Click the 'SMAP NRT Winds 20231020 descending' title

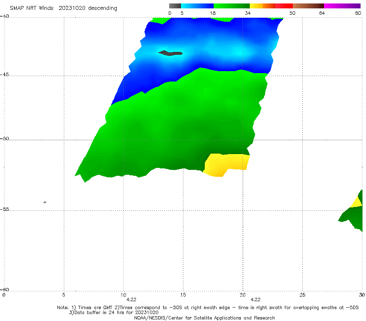point(63,8)
